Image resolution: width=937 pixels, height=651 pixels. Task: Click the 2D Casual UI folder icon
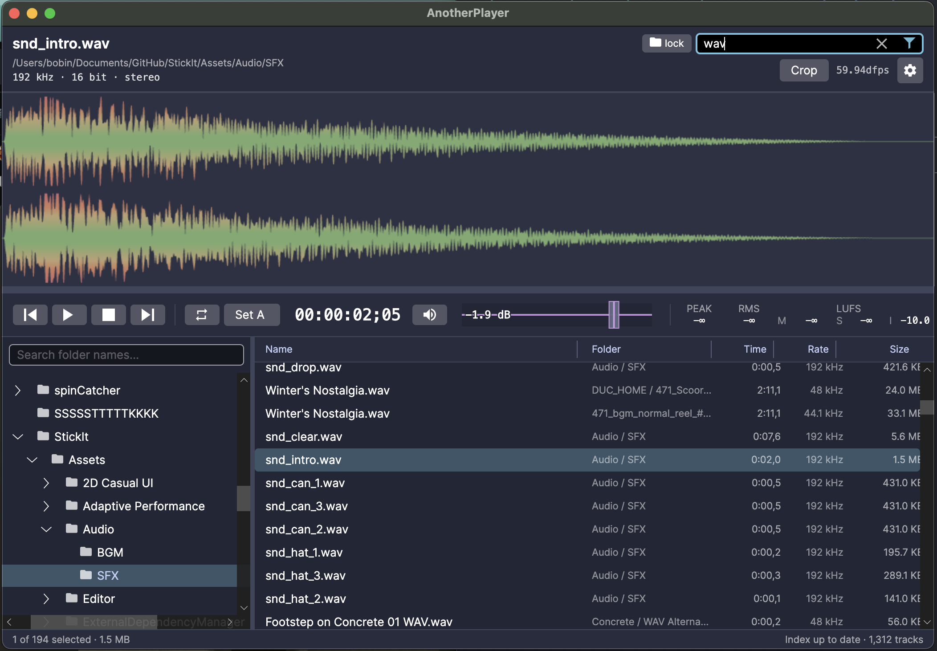tap(72, 482)
